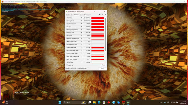Click the GPU-Z screenshot camera icon
This screenshot has height=105, width=188.
[100, 14]
